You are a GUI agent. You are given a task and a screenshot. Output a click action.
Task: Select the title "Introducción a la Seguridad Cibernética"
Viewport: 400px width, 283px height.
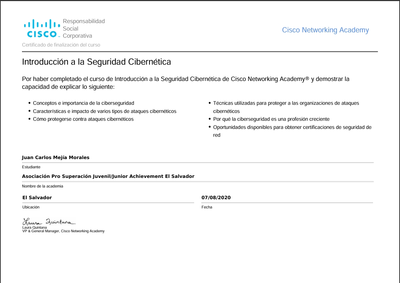point(97,62)
